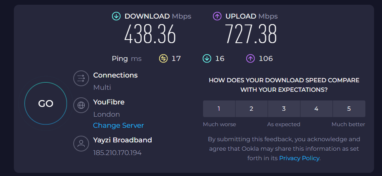
Task: Toggle the Connections Multi setting
Action: click(102, 87)
